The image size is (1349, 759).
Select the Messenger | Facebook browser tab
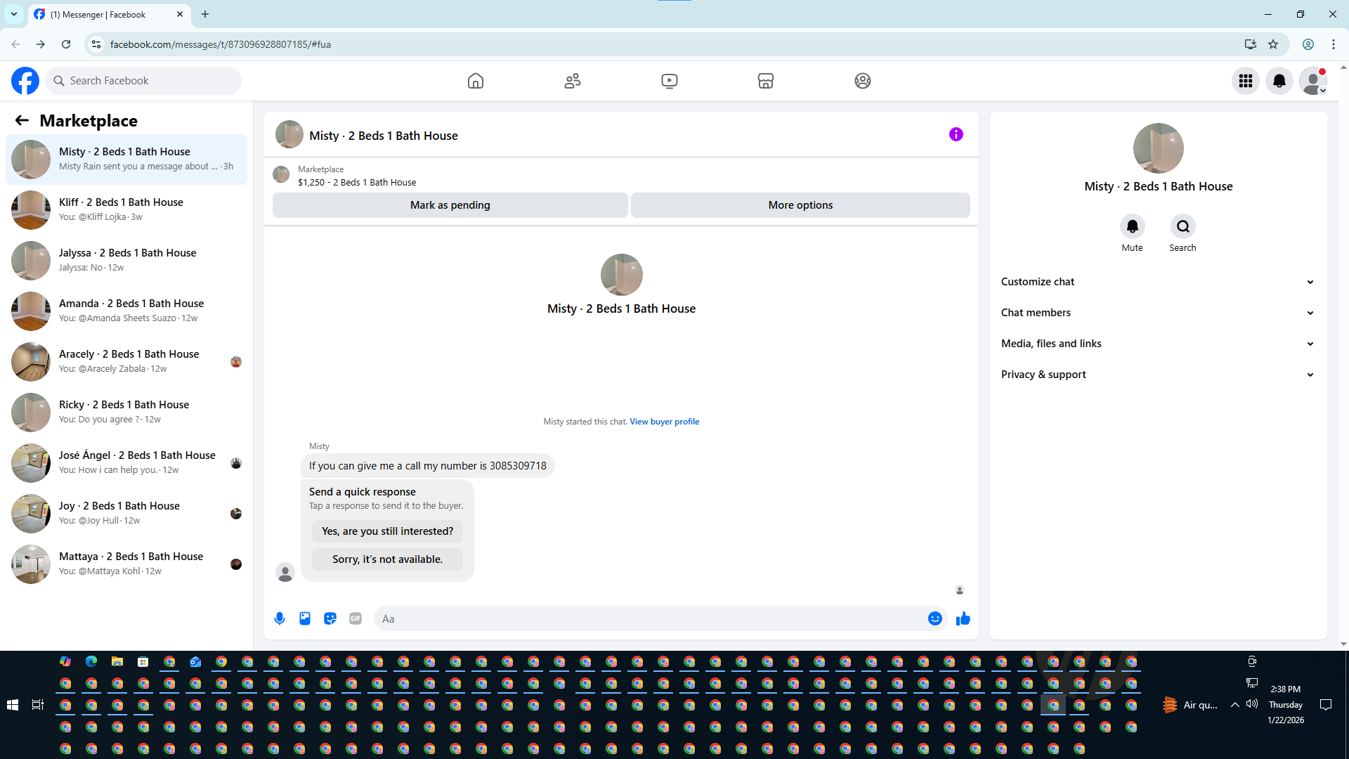(x=109, y=14)
